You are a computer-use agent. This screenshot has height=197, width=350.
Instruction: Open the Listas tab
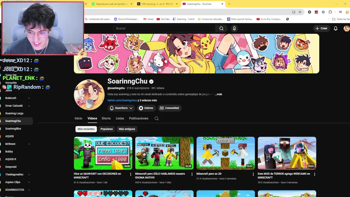120,118
